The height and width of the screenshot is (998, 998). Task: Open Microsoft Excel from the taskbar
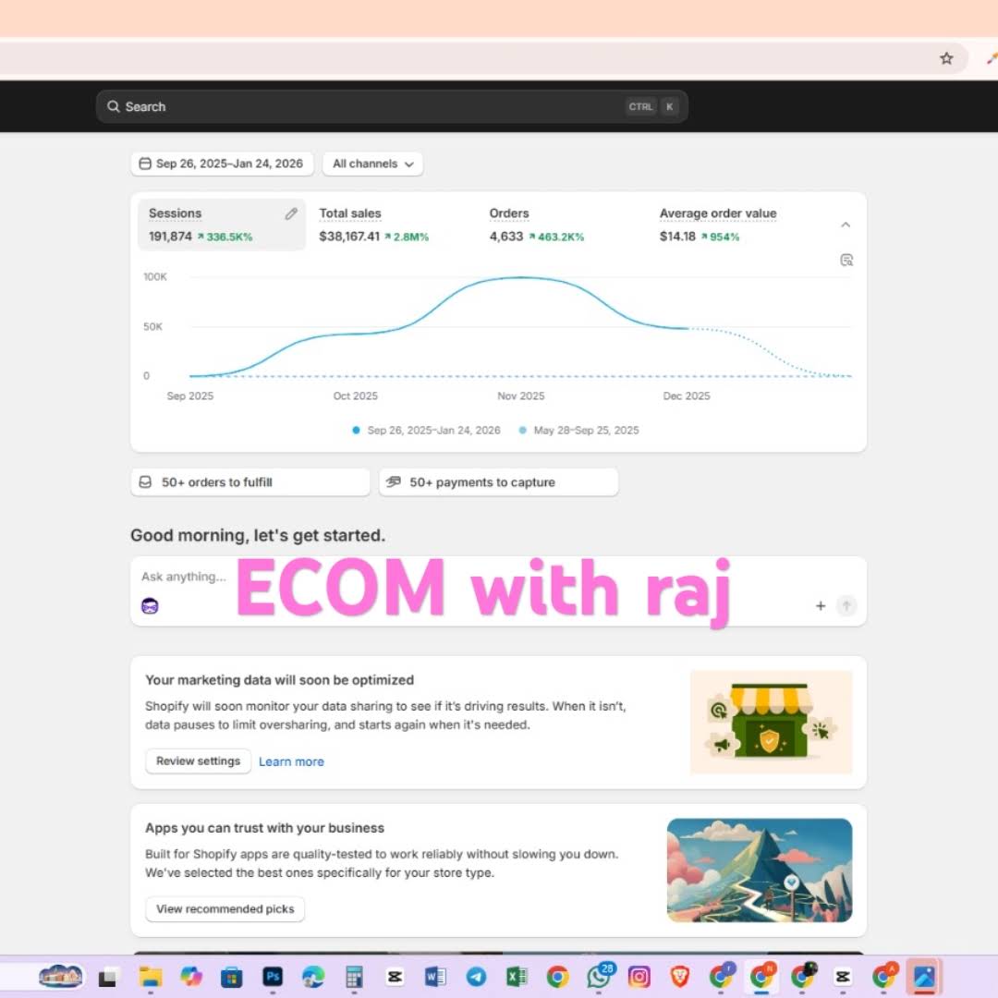click(517, 977)
